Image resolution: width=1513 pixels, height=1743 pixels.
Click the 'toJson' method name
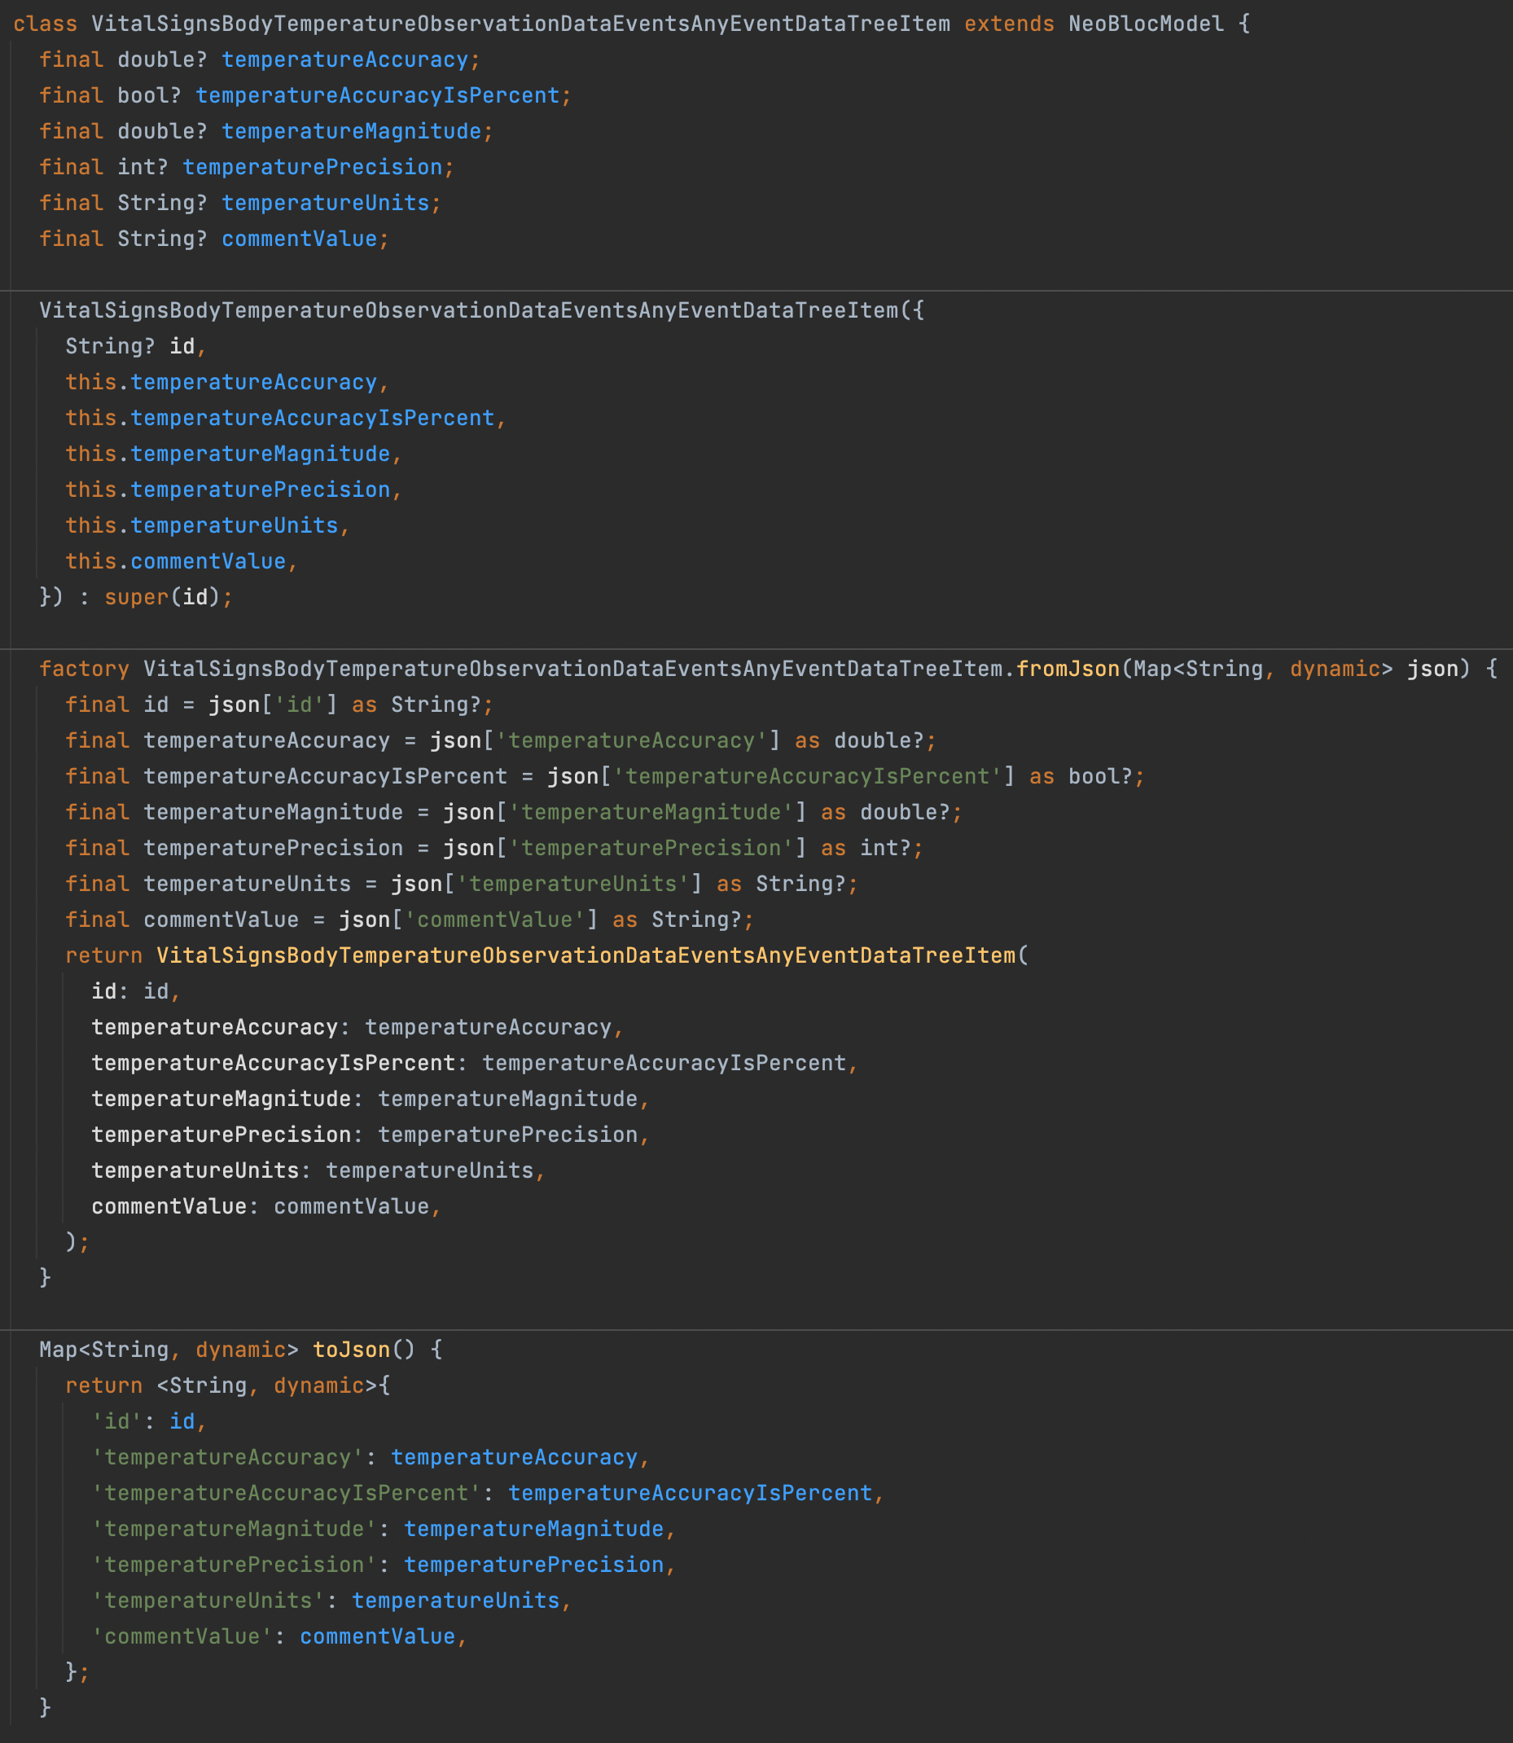click(351, 1350)
